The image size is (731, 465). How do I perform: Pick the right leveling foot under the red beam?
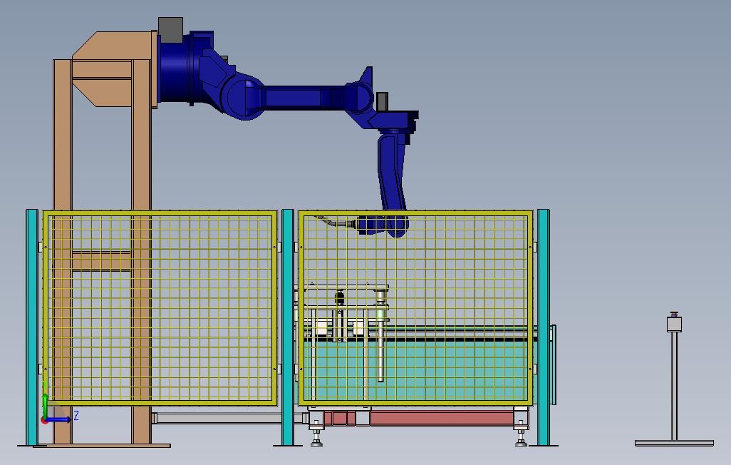tap(522, 435)
